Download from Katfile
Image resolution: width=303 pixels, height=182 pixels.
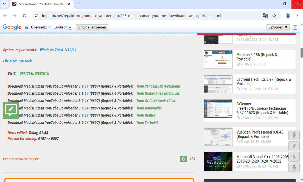click(x=146, y=115)
